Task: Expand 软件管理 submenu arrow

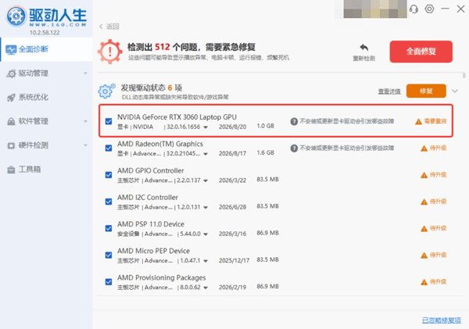Action: pyautogui.click(x=85, y=121)
